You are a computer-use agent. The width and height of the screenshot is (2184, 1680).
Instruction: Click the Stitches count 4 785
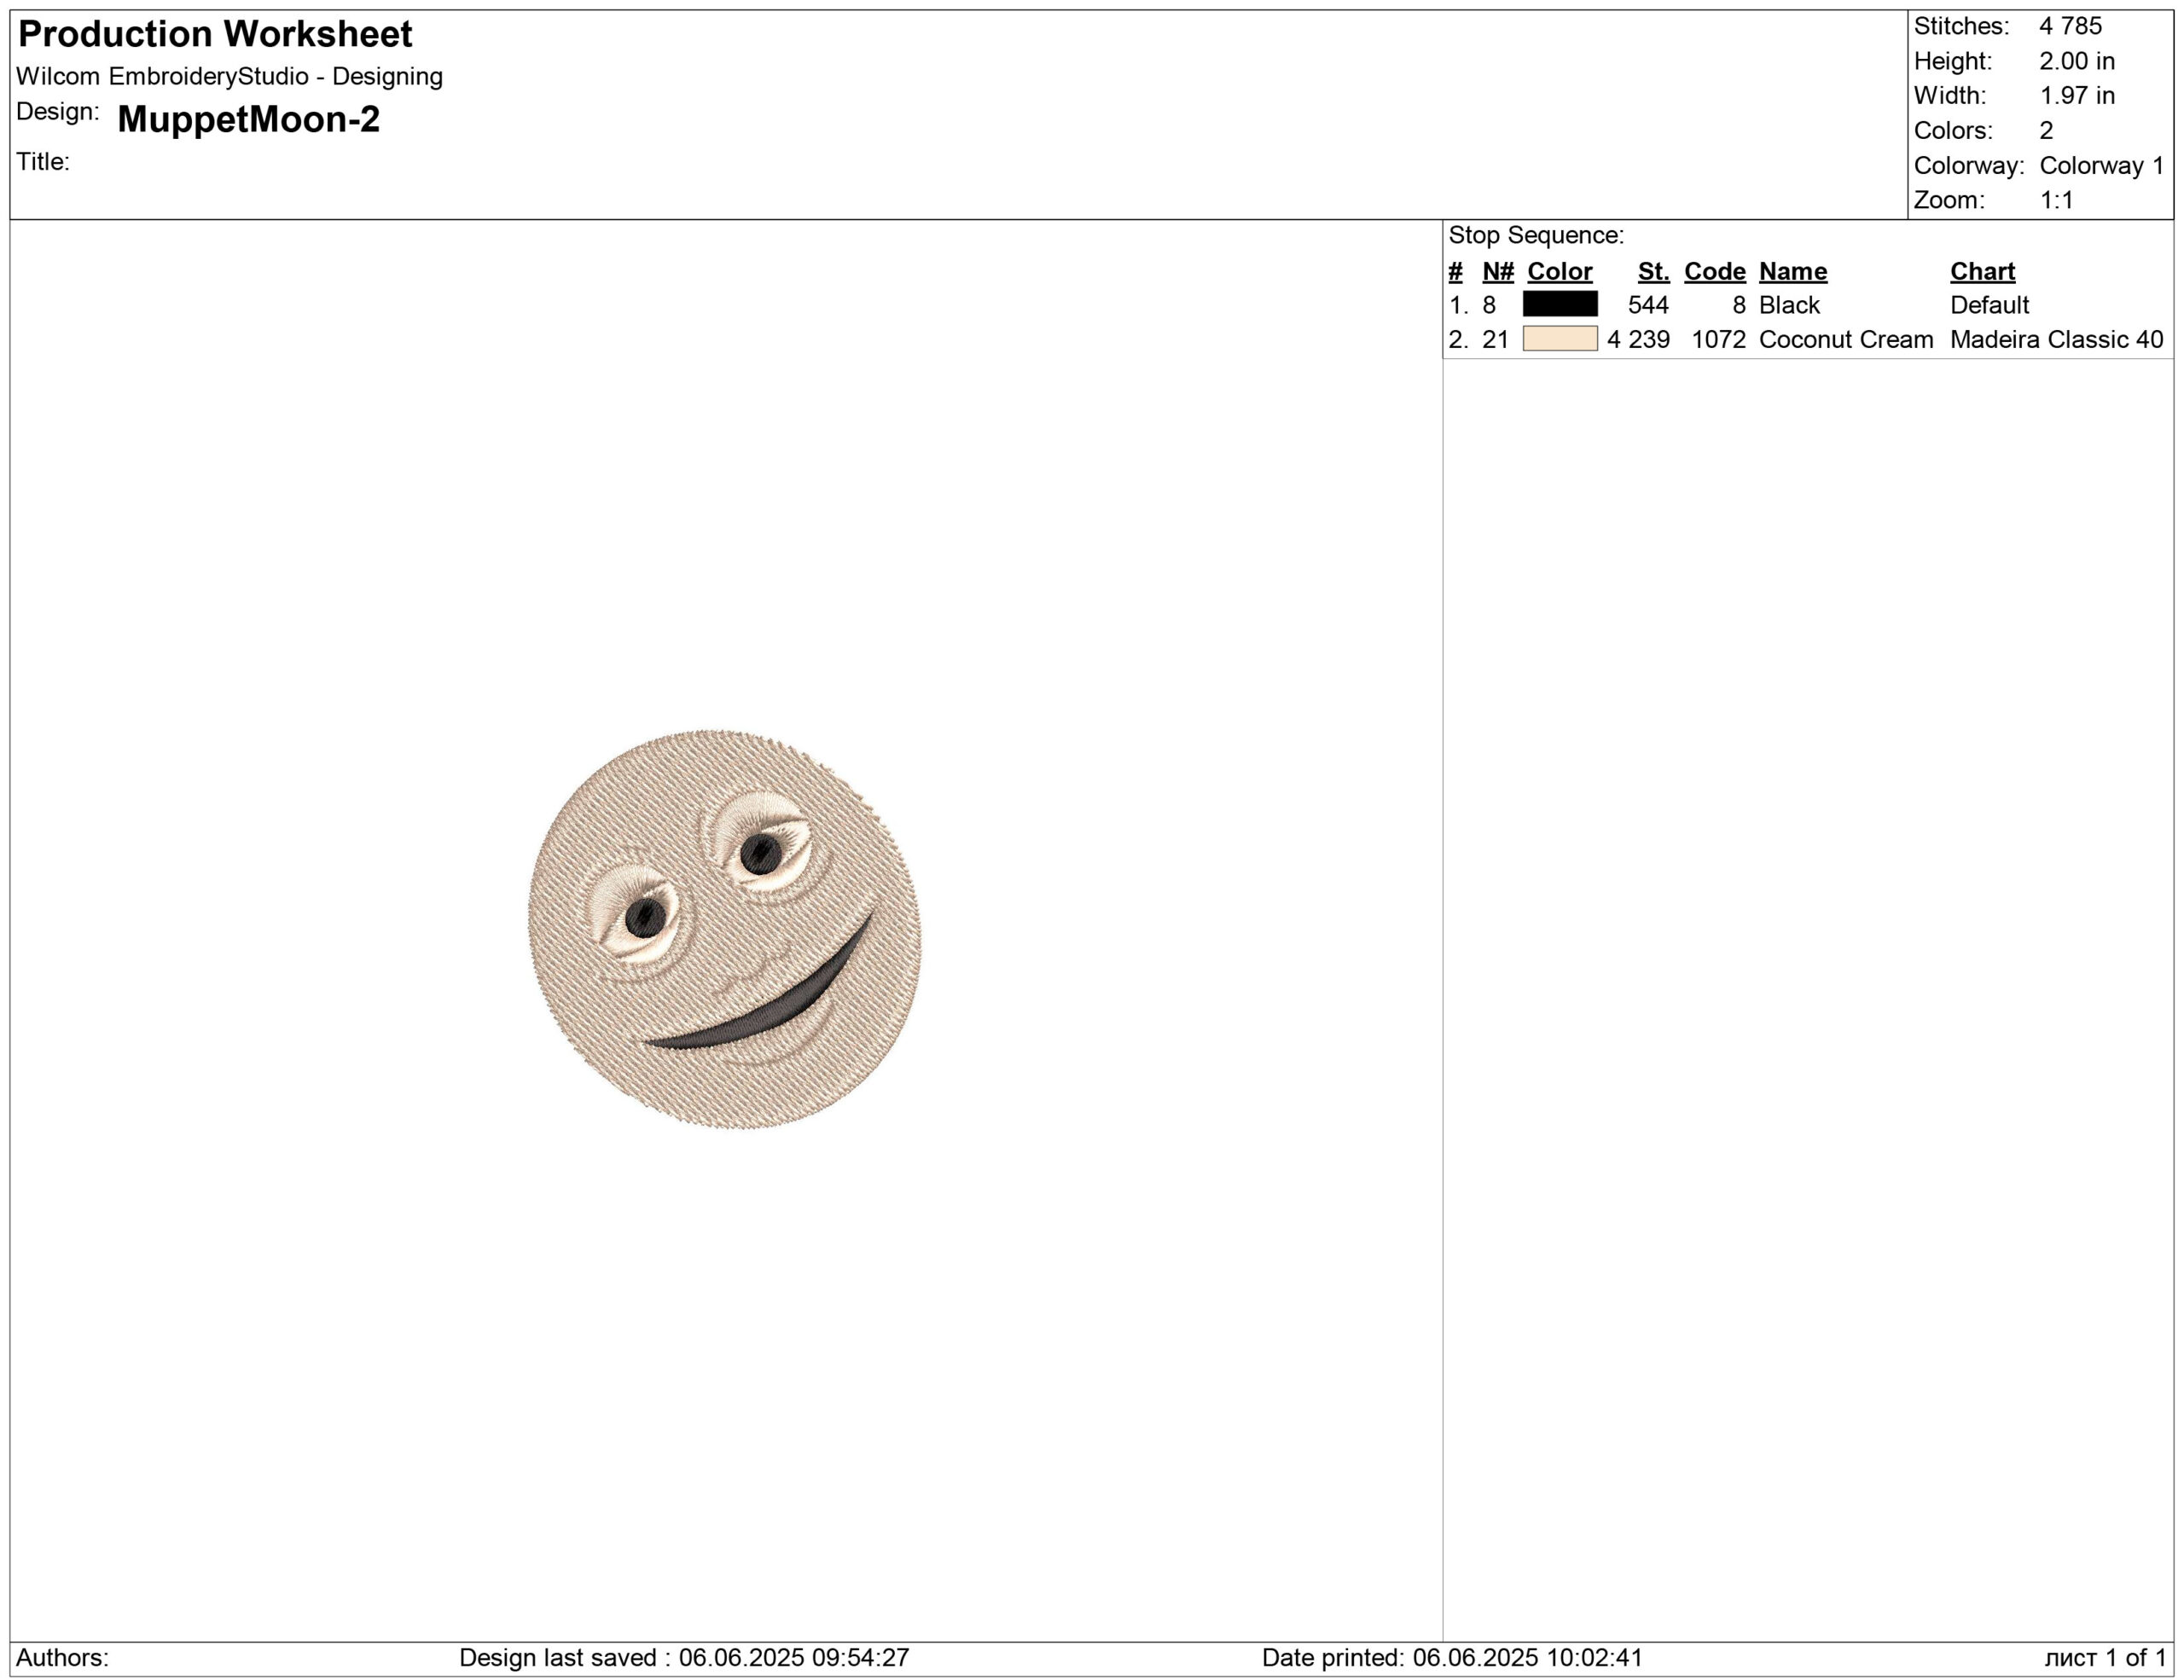(2070, 26)
